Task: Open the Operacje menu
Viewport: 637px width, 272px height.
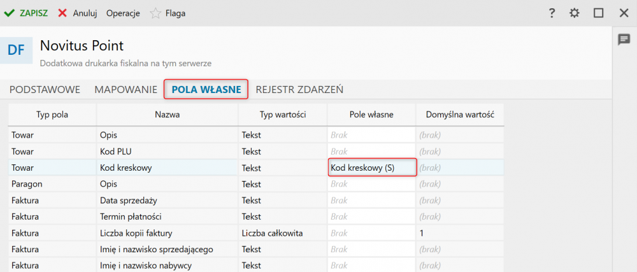Action: pos(123,13)
